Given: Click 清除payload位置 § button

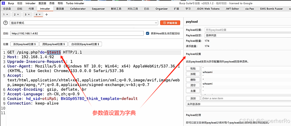Looking at the screenshot, I should 54,44.
